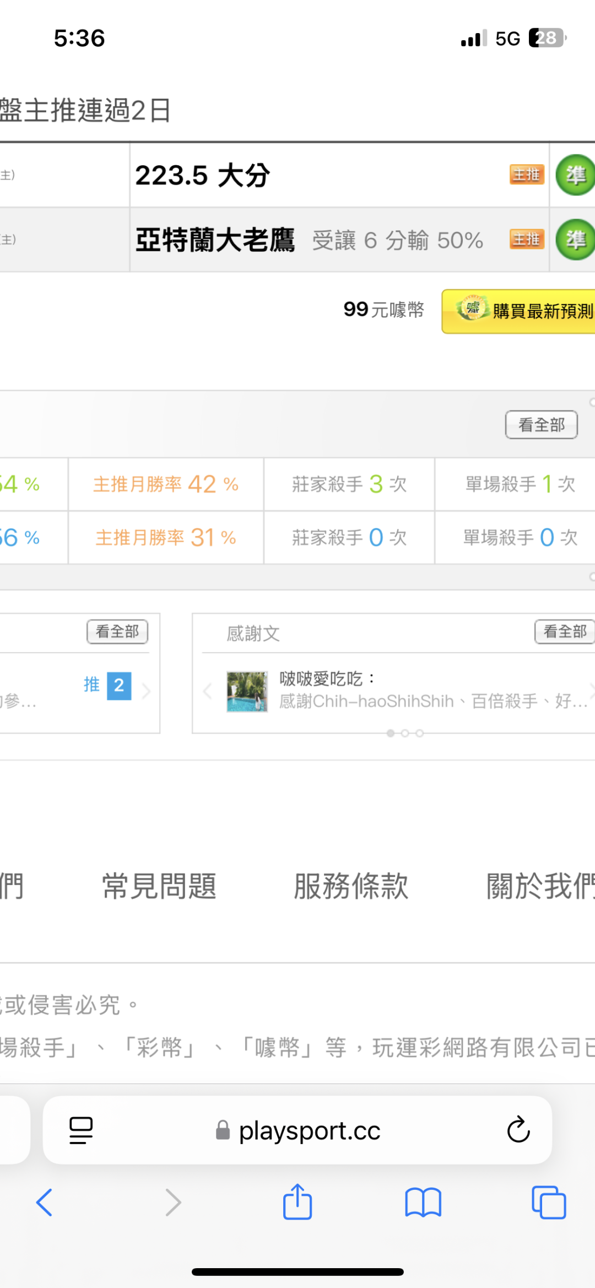Viewport: 595px width, 1288px height.
Task: Open the Safari share sheet
Action: (x=297, y=1201)
